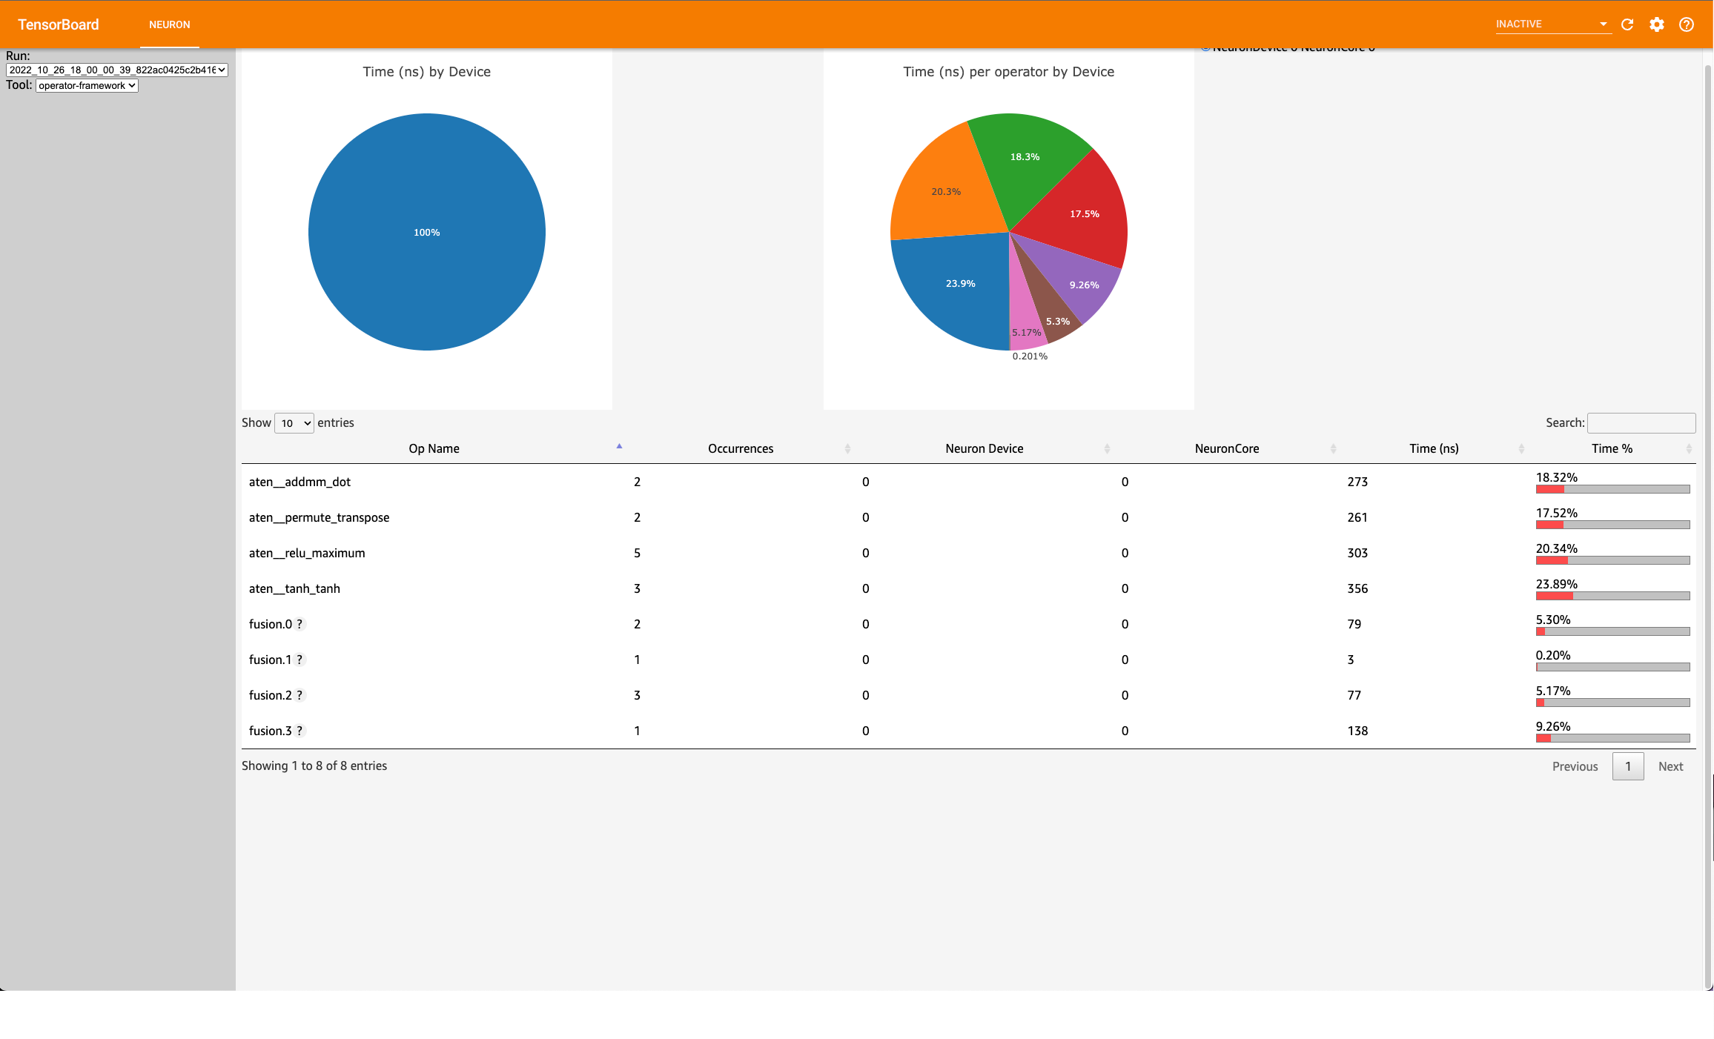Sort table by Occurrences column
The image size is (1714, 1039).
[741, 448]
